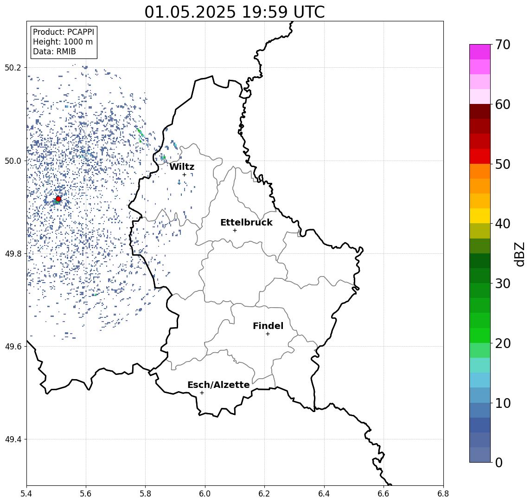Click the dBZ colorbar label
Viewport: 531px width, 503px height.
[519, 254]
